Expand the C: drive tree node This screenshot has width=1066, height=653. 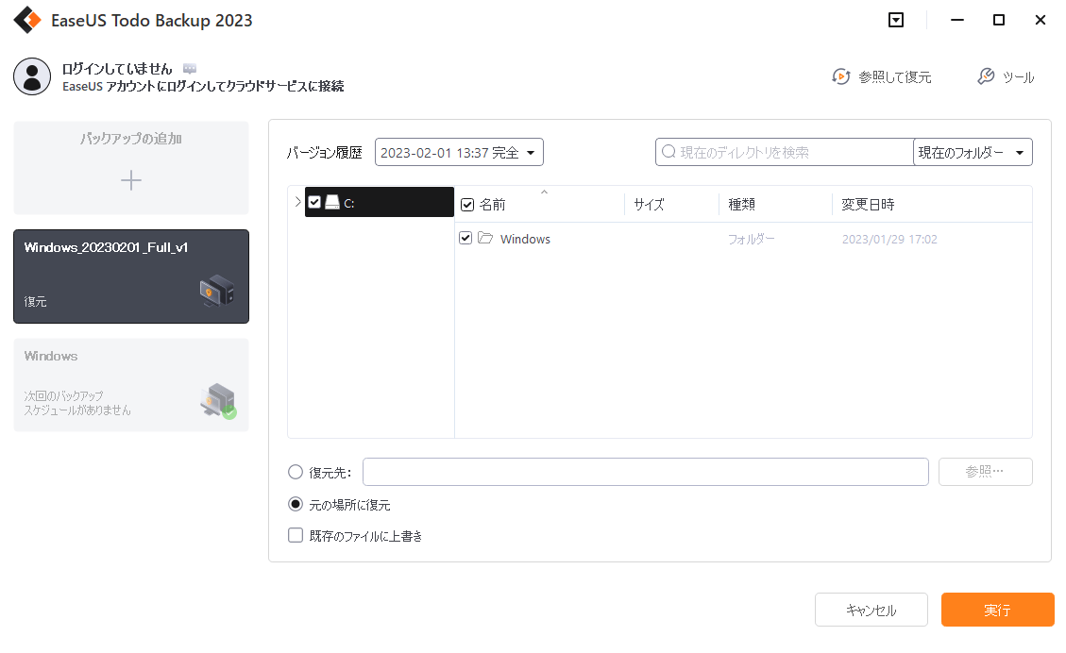pos(299,201)
